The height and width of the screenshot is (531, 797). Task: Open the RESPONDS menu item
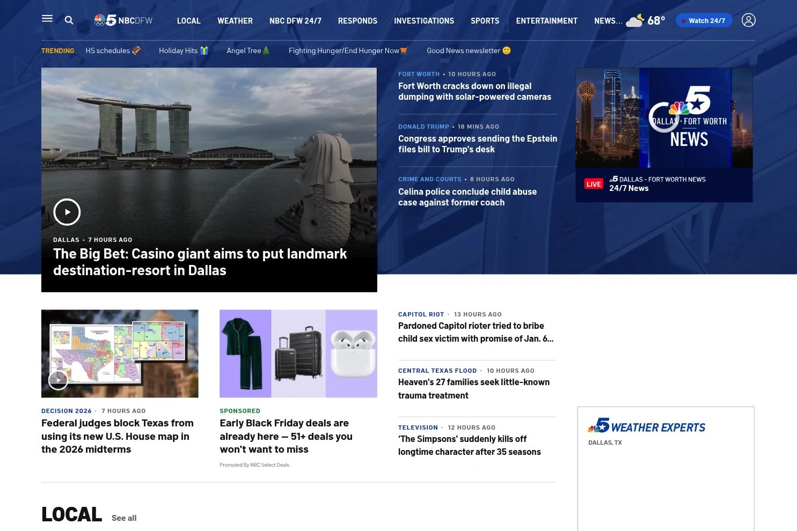tap(357, 20)
